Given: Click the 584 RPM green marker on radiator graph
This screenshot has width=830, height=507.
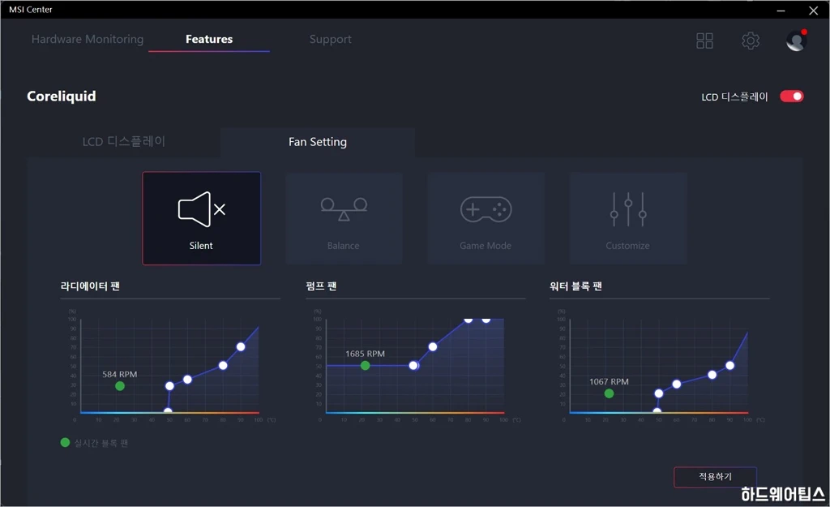Looking at the screenshot, I should [120, 386].
